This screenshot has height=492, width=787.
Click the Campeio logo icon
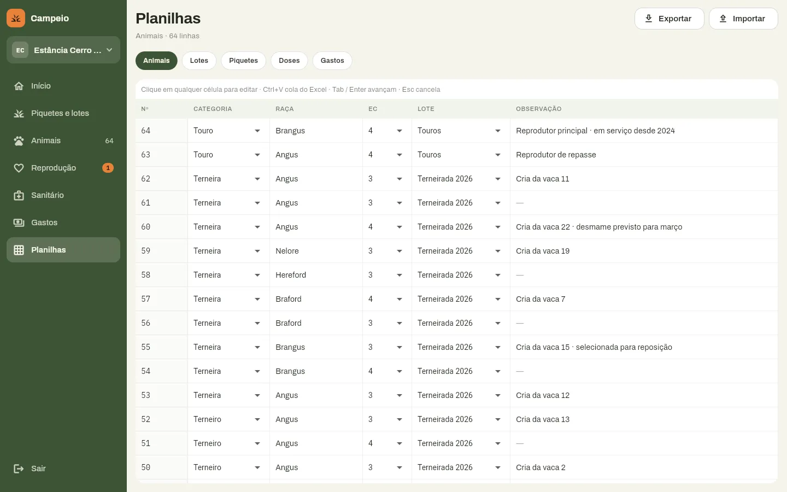tap(16, 18)
